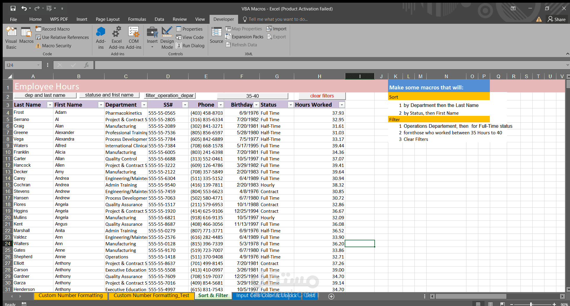The width and height of the screenshot is (570, 306).
Task: Click the Normal view icon in status bar
Action: (x=478, y=304)
